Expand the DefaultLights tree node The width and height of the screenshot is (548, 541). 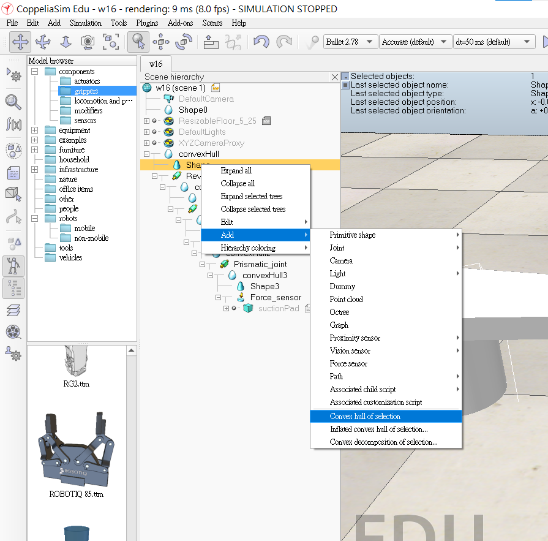[x=146, y=132]
